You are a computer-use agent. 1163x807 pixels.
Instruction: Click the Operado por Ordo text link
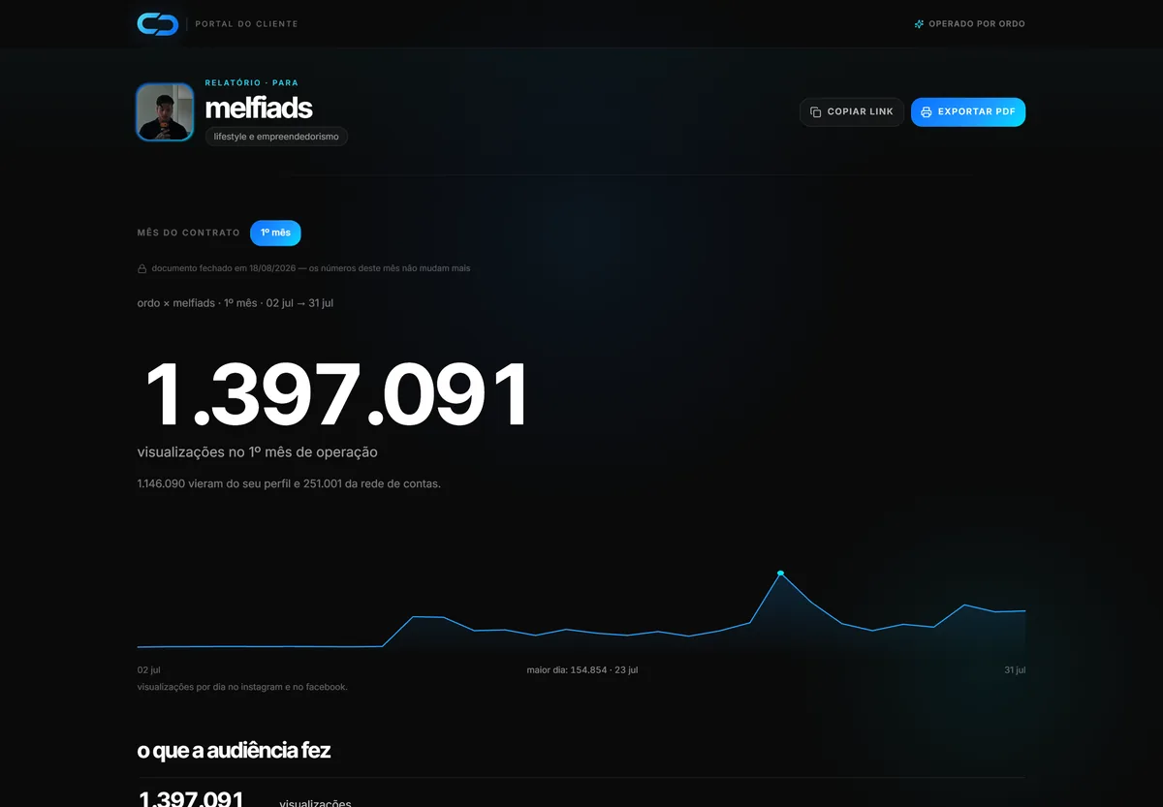pyautogui.click(x=977, y=24)
